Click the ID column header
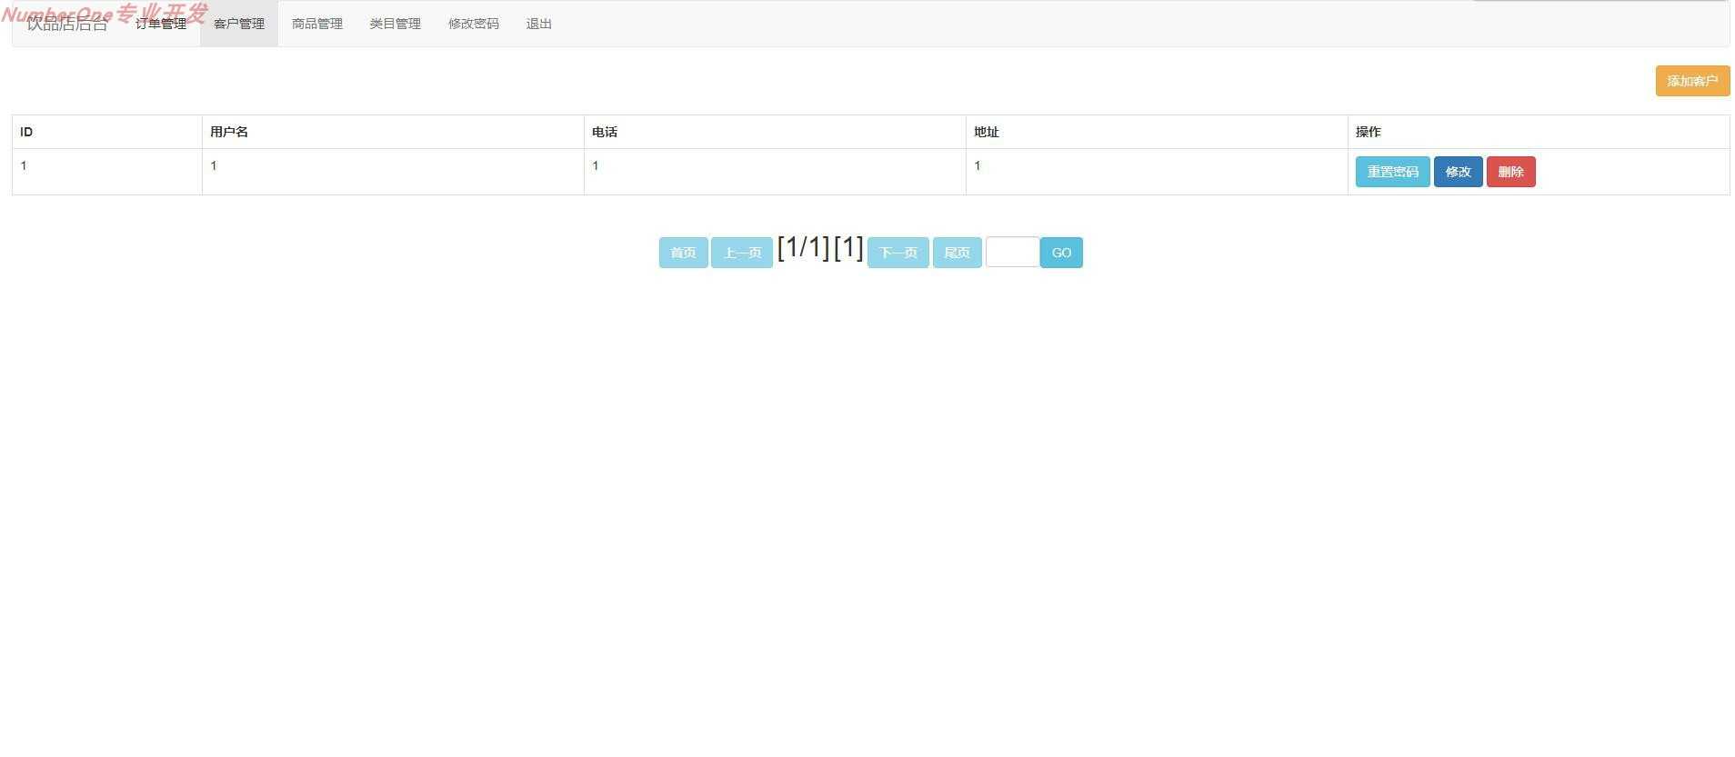This screenshot has width=1735, height=757. 107,132
